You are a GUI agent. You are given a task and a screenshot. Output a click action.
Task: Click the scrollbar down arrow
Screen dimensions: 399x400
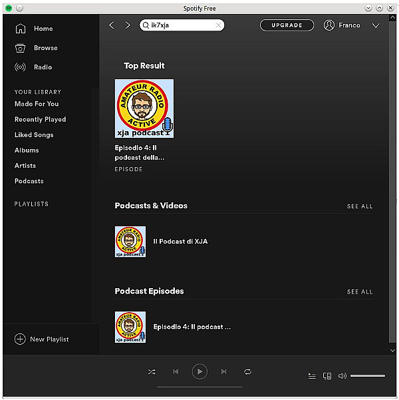pyautogui.click(x=392, y=351)
